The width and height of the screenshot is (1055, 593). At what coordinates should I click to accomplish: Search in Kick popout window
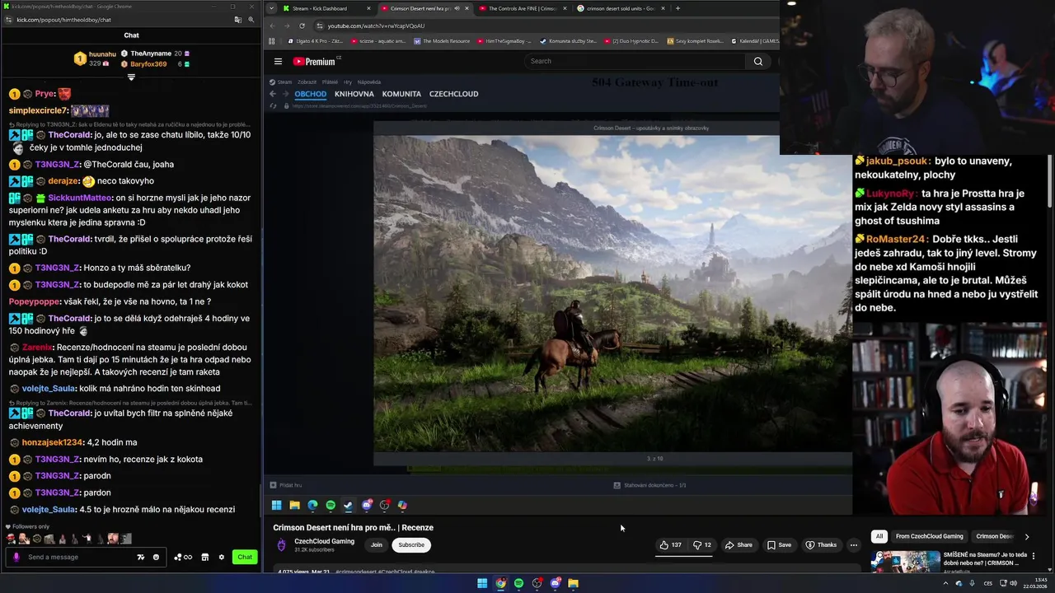coord(251,20)
